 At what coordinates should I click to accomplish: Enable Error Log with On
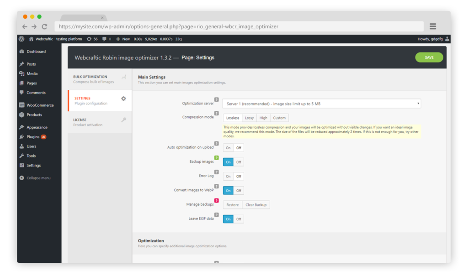click(x=228, y=177)
